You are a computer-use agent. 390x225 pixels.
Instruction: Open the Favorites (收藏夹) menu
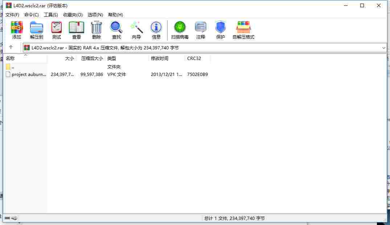pos(73,15)
